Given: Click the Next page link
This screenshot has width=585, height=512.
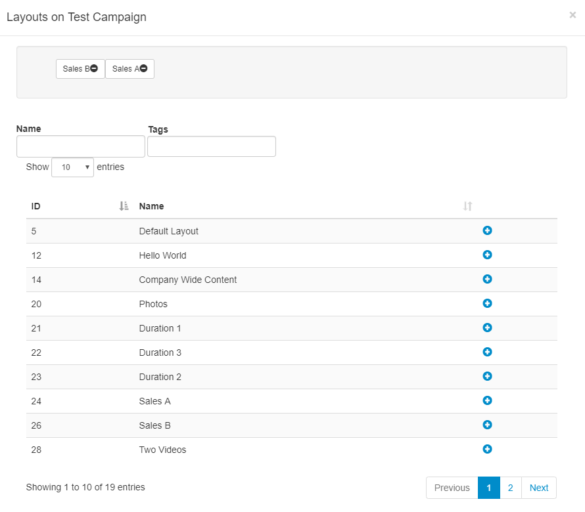Looking at the screenshot, I should tap(538, 488).
